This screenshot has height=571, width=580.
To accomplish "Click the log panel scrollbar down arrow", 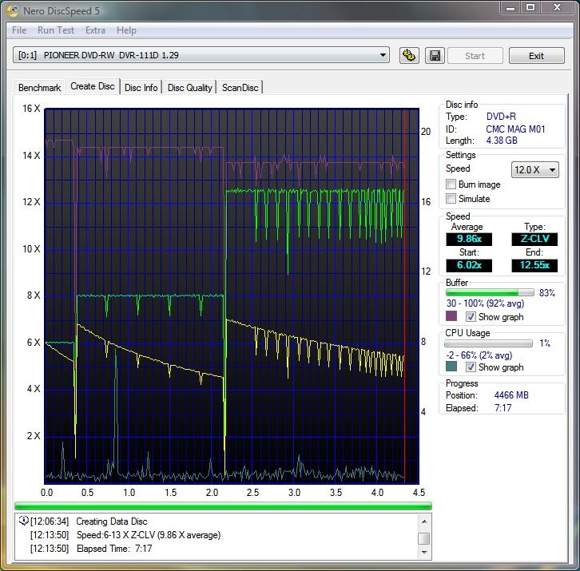I will point(424,552).
